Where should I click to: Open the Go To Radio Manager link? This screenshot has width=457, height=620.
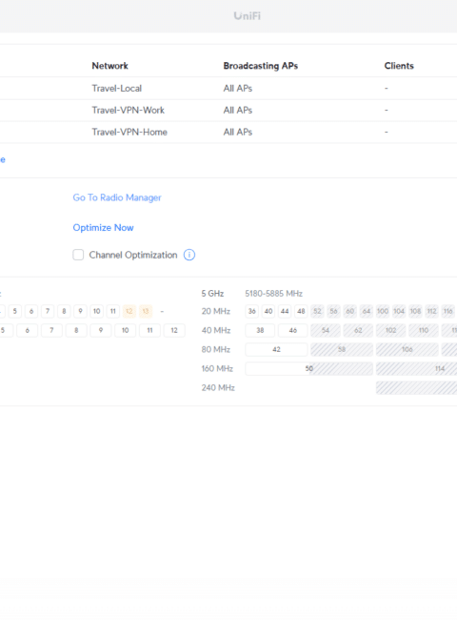[x=117, y=197]
